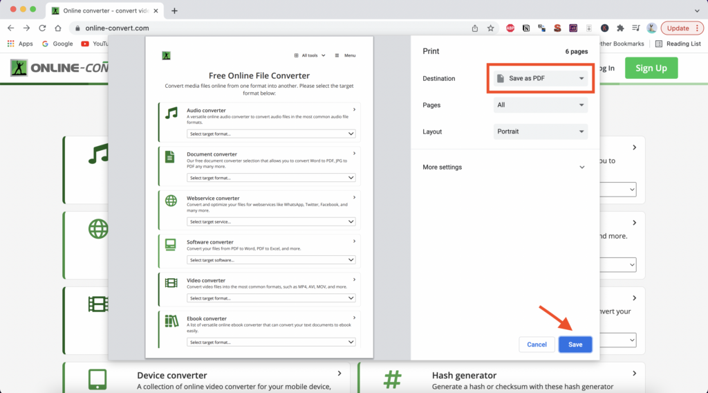Click the preview page thumbnail title
The image size is (708, 393).
pos(259,75)
